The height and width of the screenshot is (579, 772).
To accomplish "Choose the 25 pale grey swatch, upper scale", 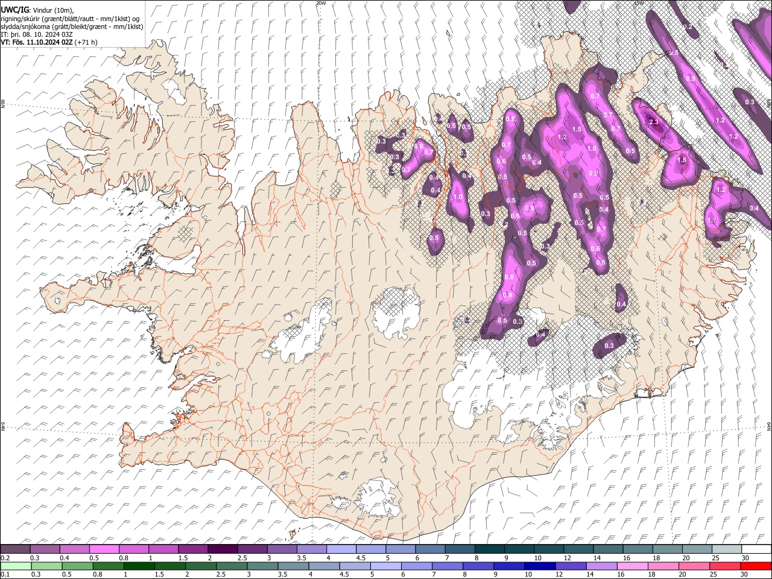I will (x=726, y=549).
